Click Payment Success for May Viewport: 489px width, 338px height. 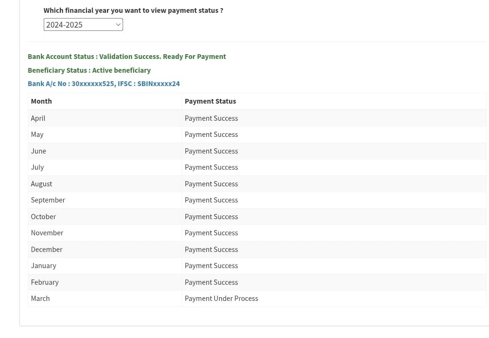point(211,135)
